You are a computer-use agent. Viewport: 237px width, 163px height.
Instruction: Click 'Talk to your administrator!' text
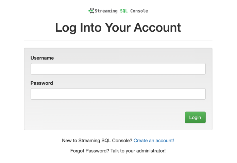point(138,150)
